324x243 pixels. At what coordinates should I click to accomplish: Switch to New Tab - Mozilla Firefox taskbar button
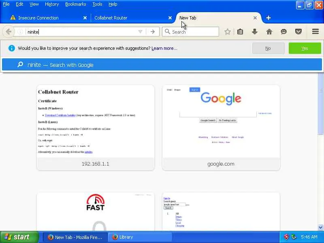tap(75, 237)
